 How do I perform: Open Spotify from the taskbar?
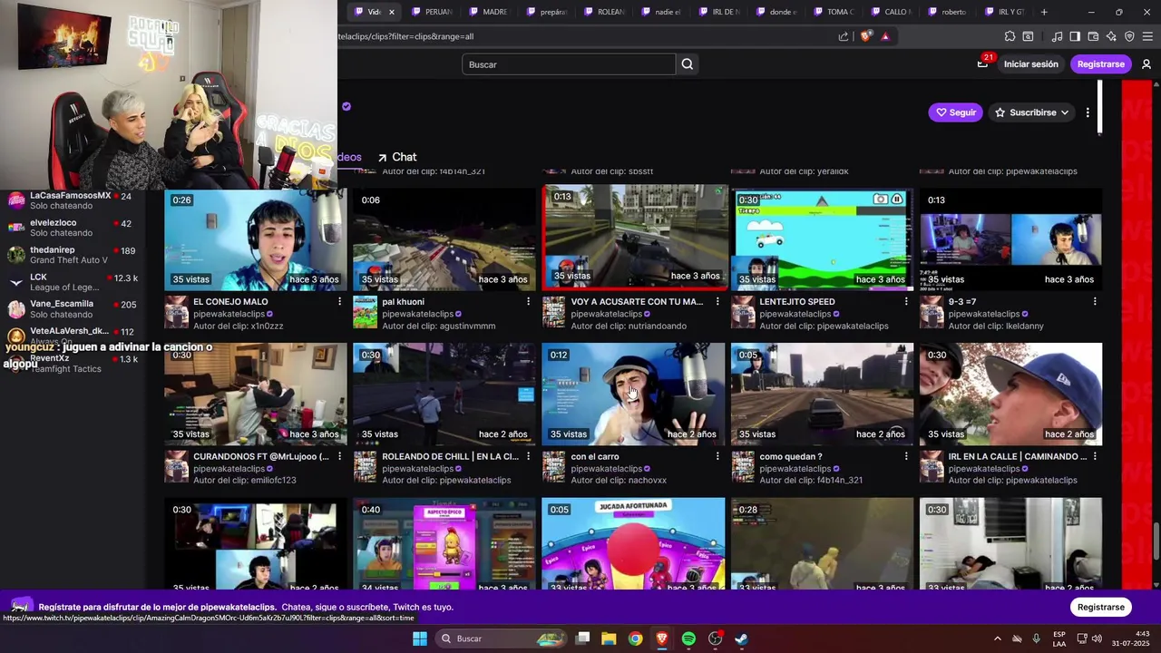click(688, 638)
